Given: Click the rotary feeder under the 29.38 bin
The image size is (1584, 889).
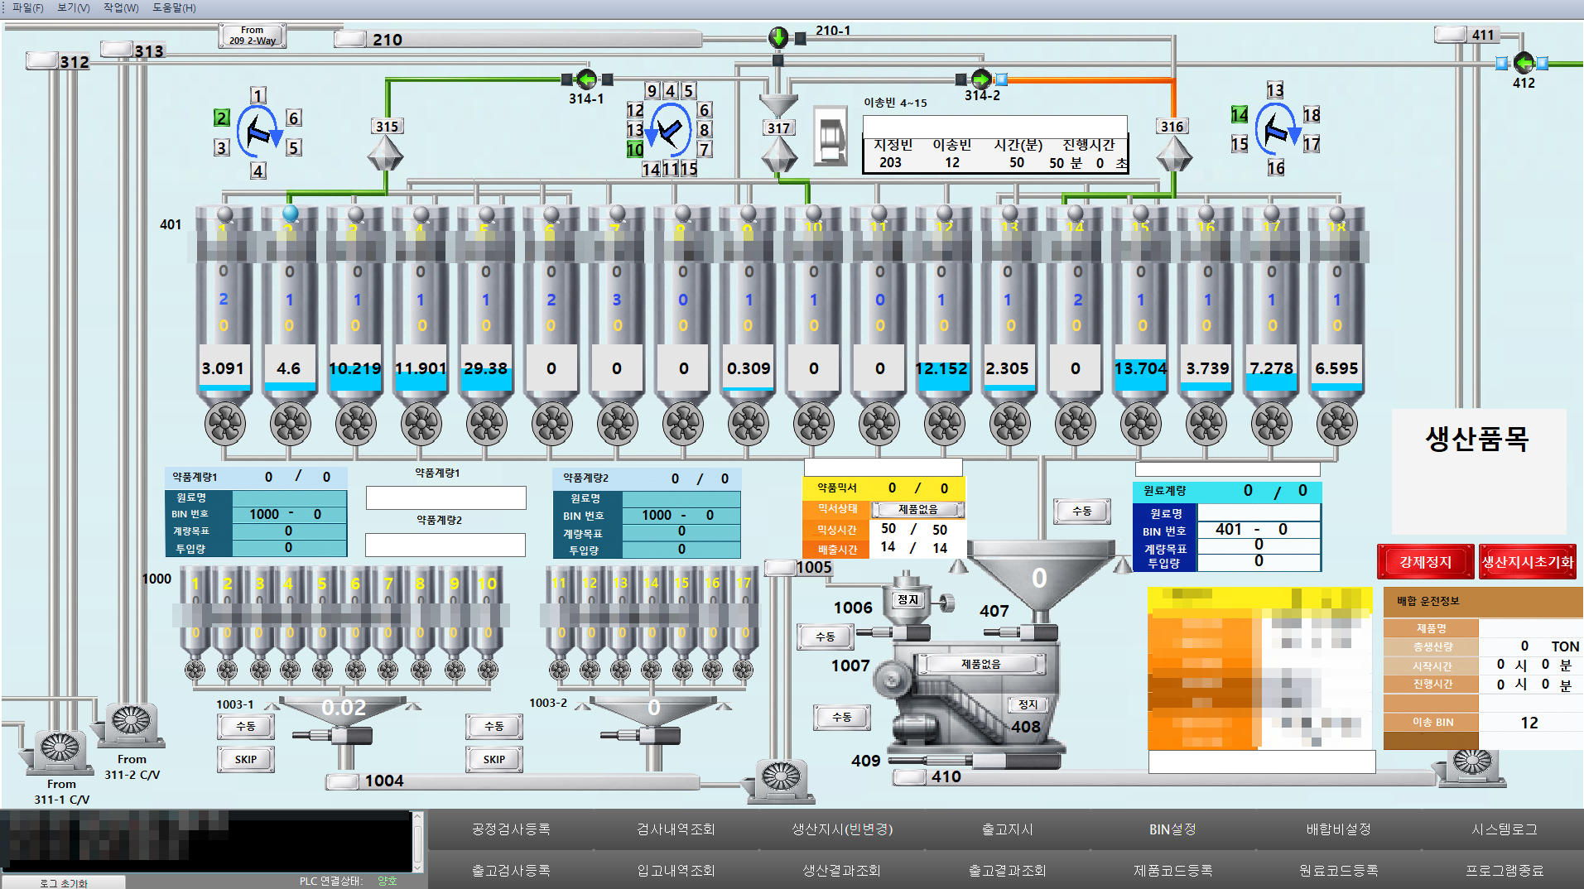Looking at the screenshot, I should pos(486,424).
